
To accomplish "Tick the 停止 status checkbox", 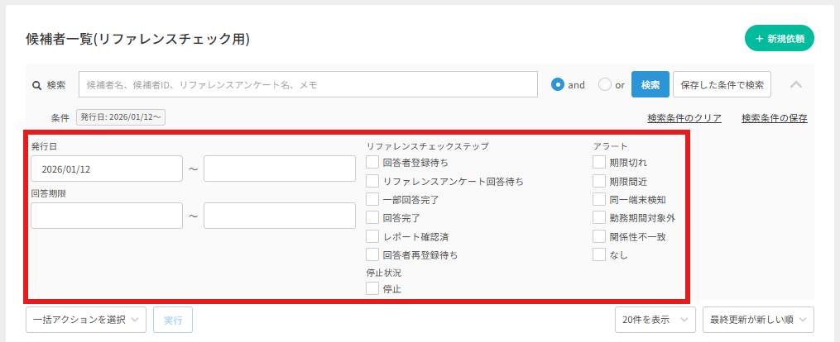I will (x=373, y=288).
